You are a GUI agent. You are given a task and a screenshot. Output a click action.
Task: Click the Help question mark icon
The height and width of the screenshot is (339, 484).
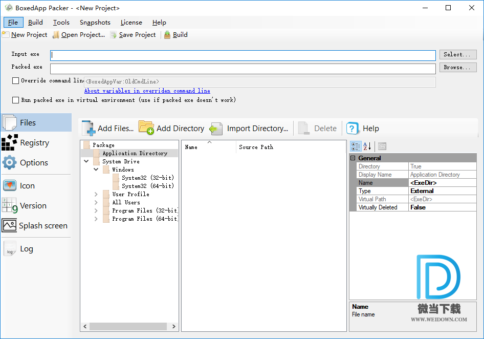(352, 128)
